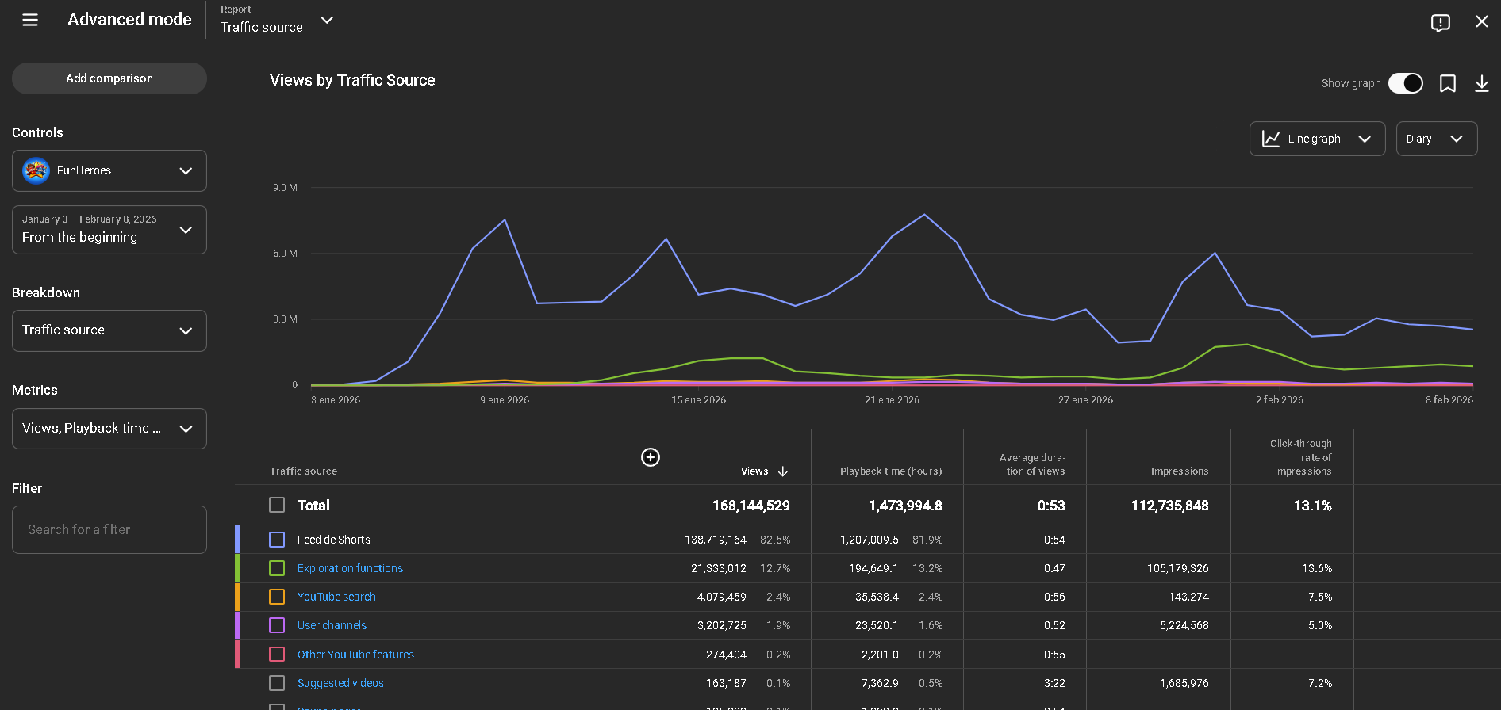Click the send feedback icon
This screenshot has height=710, width=1501.
[1440, 22]
